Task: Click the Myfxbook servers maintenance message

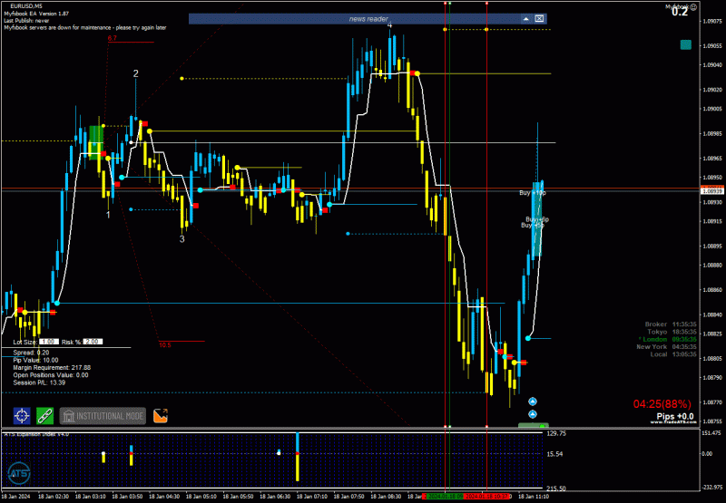Action: click(85, 27)
